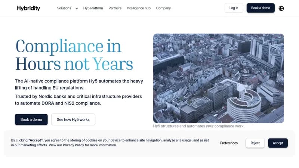Click the AI-native compliance platform paragraph
This screenshot has width=299, height=168.
(79, 84)
